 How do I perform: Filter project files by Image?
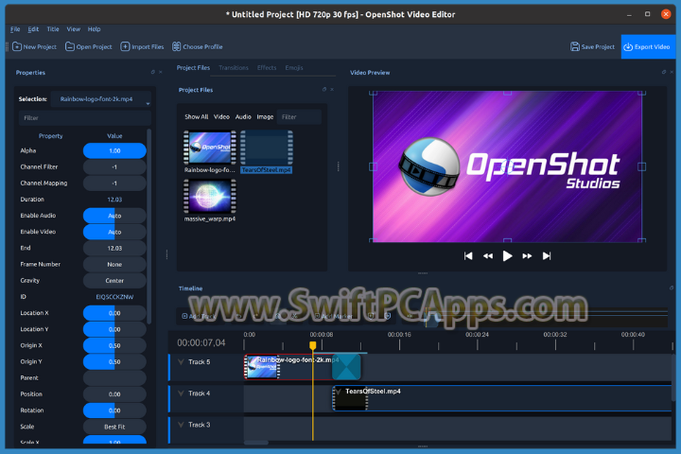[x=265, y=117]
